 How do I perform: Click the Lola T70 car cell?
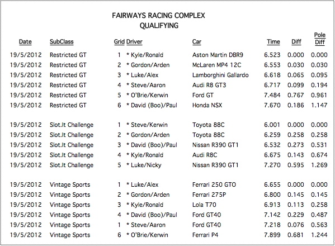[x=204, y=205]
